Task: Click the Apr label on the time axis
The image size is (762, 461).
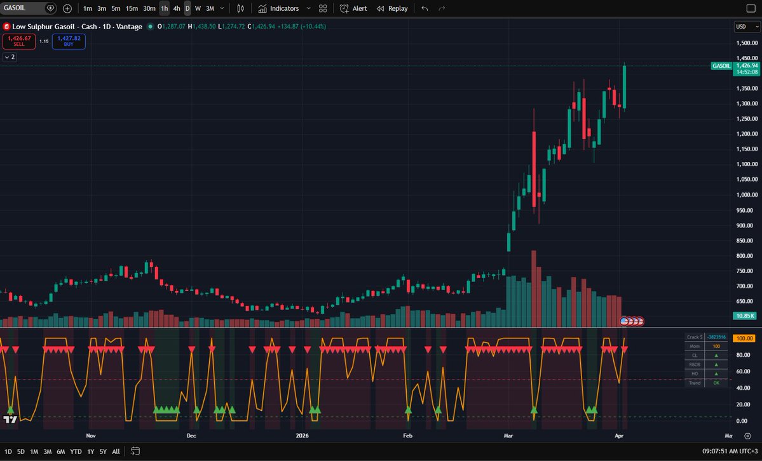Action: [x=618, y=436]
